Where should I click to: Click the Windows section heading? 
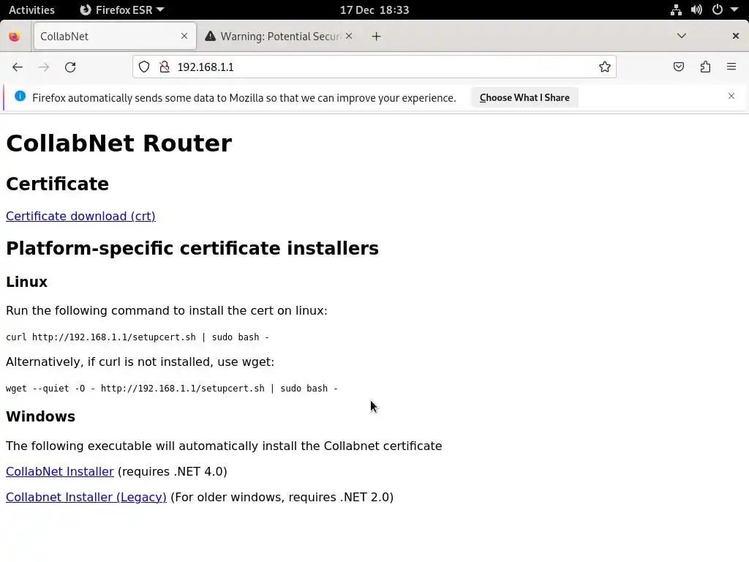pyautogui.click(x=41, y=416)
